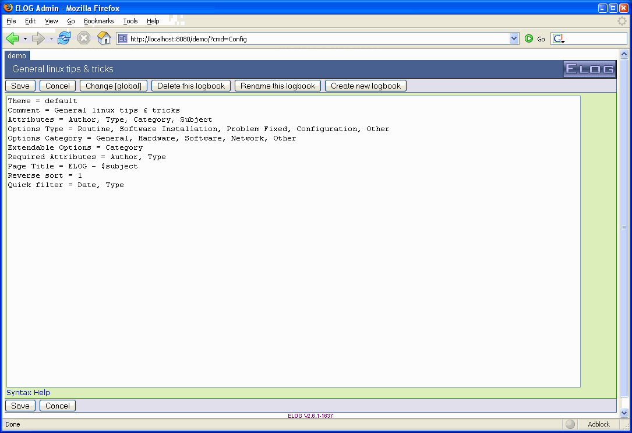Open the File menu

point(11,21)
